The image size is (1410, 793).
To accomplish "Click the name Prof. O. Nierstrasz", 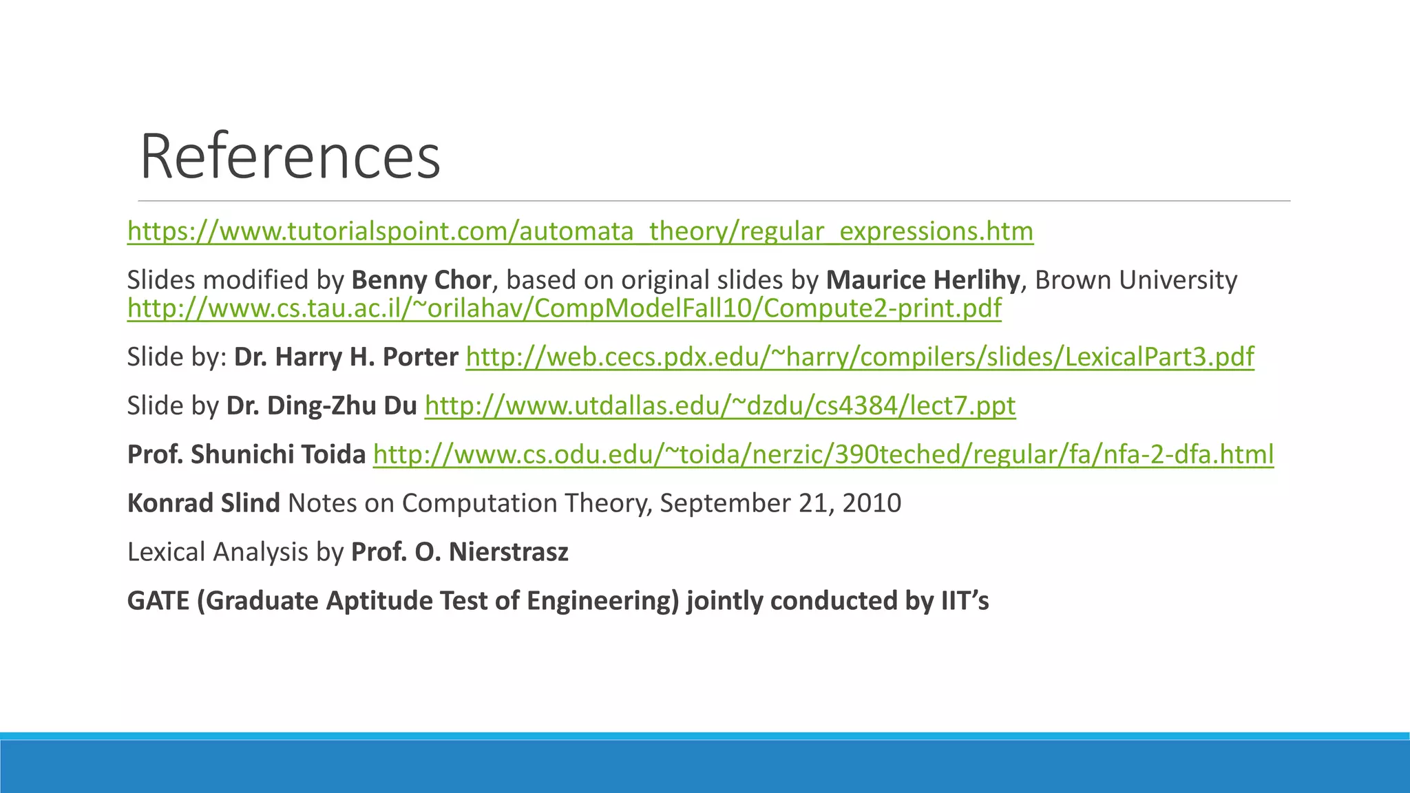I will pyautogui.click(x=459, y=552).
